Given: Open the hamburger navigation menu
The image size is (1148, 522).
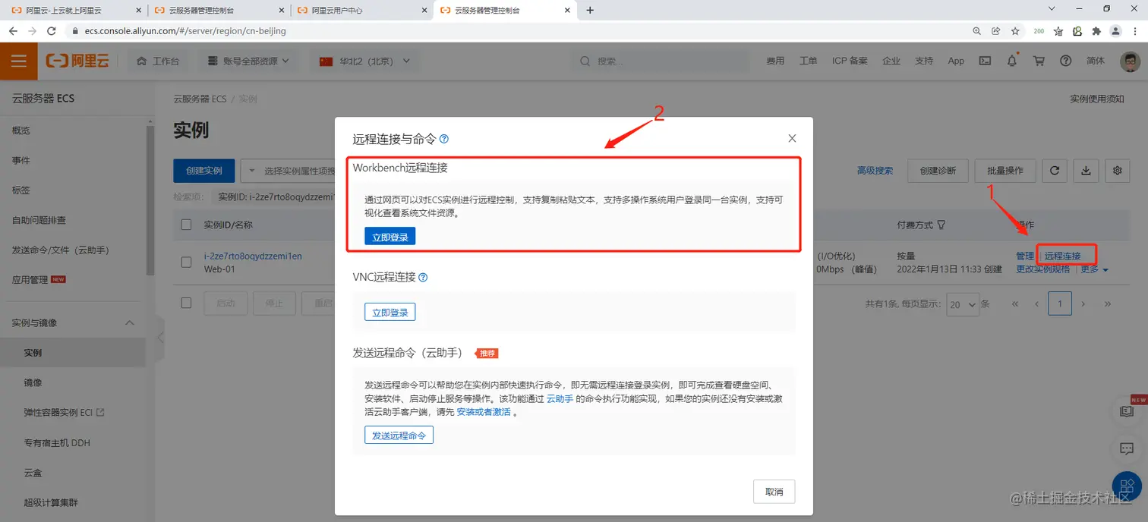Looking at the screenshot, I should point(18,61).
